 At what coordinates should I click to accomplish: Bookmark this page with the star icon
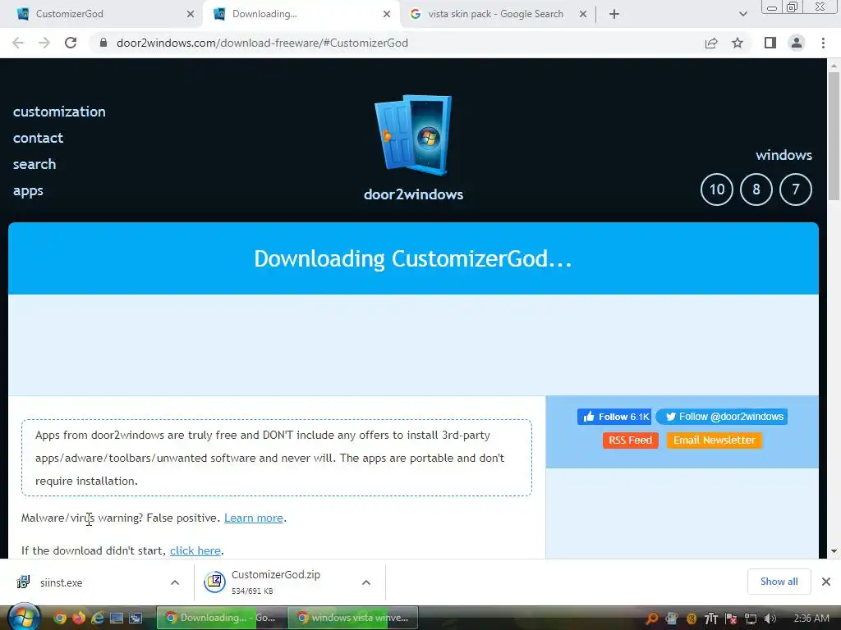click(x=738, y=43)
